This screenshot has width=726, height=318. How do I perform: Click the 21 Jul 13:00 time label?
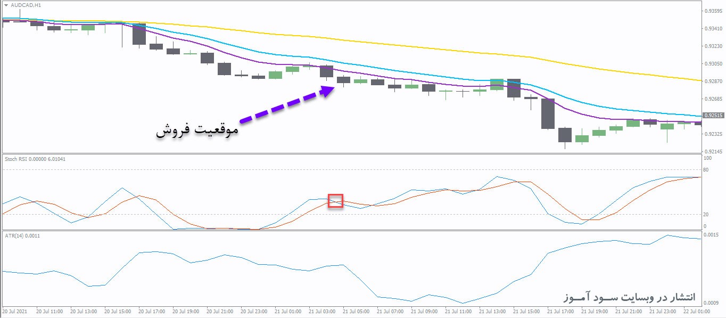[x=492, y=311]
